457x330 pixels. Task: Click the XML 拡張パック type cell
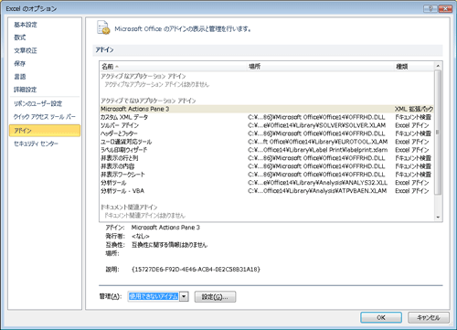[x=414, y=109]
